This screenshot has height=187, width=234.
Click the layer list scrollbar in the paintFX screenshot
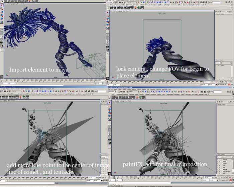pos(233,166)
